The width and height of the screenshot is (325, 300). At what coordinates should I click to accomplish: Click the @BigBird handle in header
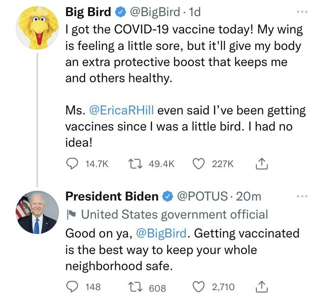[155, 12]
